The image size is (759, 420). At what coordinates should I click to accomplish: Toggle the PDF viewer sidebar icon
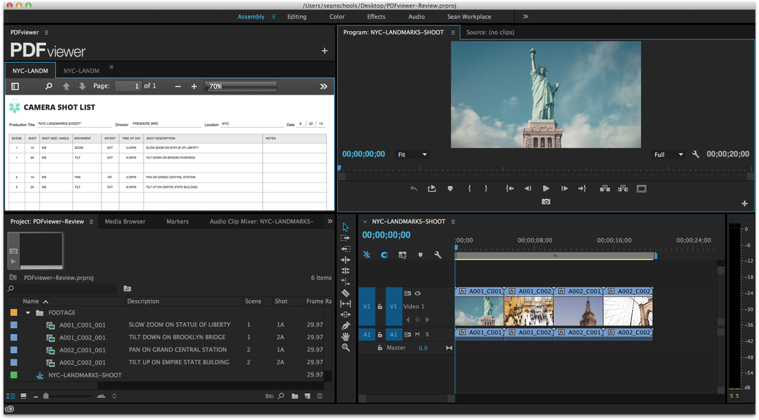15,86
